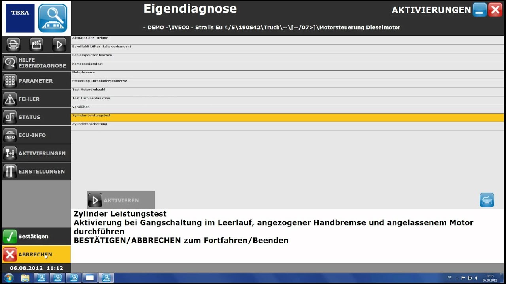Screen dimensions: 506x284
Task: Click the 0/1 icon beside STATUS
Action: (x=10, y=117)
